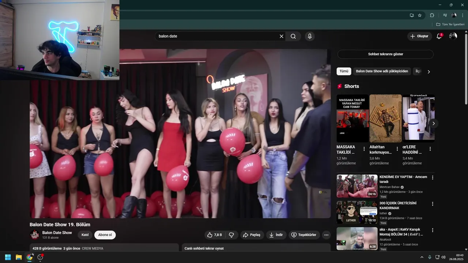This screenshot has width=468, height=263.
Task: Select the "Balon Date Show adlı yükleyiciden" chip
Action: point(382,71)
